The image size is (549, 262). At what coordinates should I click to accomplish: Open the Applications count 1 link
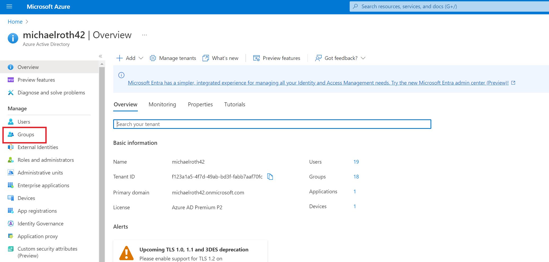click(355, 191)
